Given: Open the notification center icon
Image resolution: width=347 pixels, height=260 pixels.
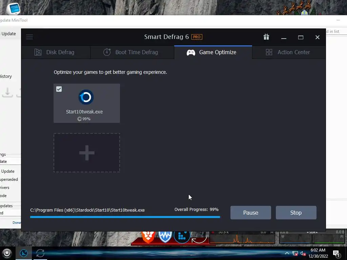Looking at the screenshot, I should [336, 254].
